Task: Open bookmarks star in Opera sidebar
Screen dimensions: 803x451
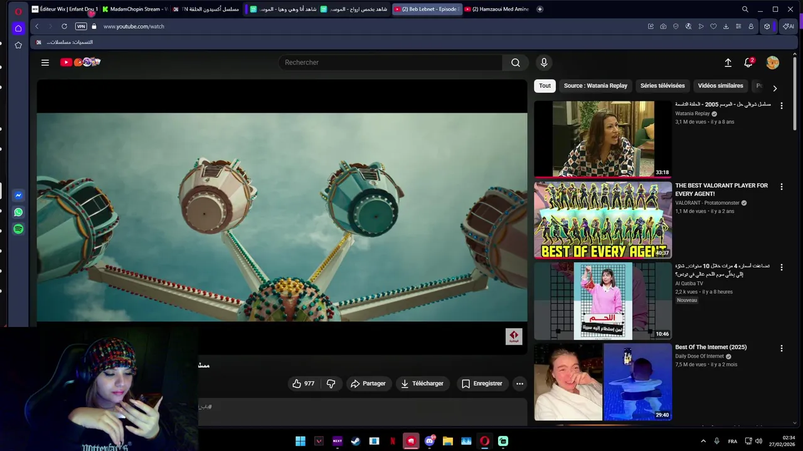Action: click(x=18, y=45)
